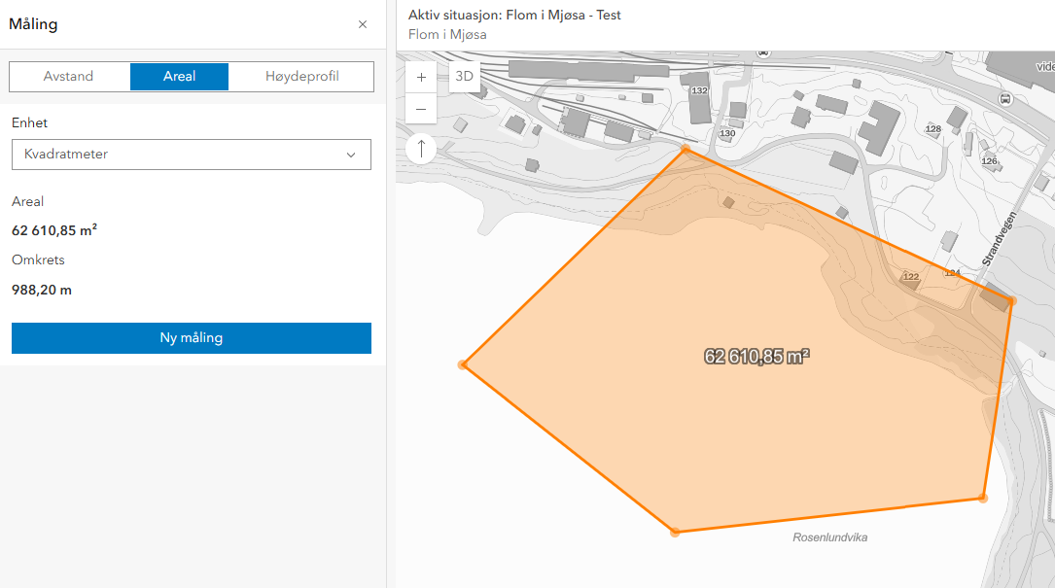Click building 122 inside the polygon

click(911, 277)
